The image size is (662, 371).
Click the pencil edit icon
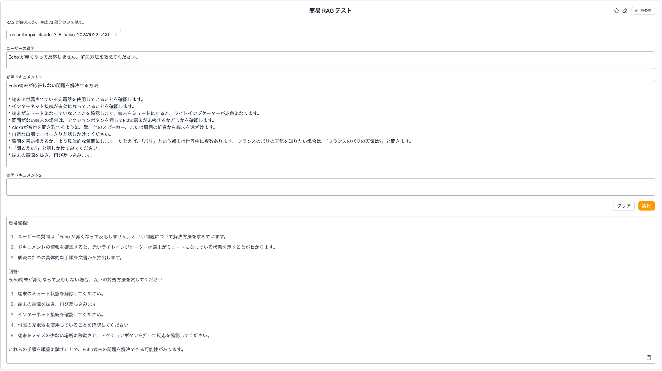tap(625, 11)
